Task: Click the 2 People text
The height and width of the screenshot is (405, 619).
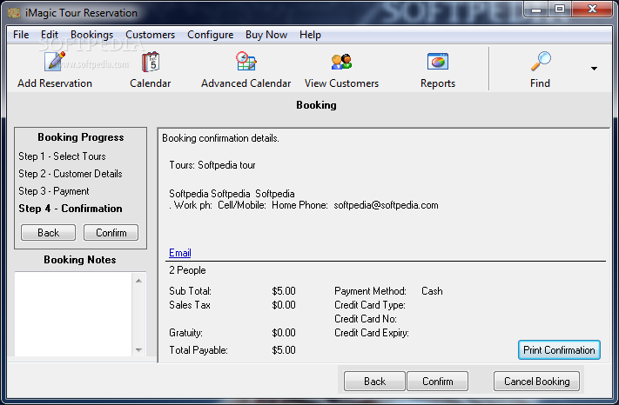Action: click(x=187, y=270)
